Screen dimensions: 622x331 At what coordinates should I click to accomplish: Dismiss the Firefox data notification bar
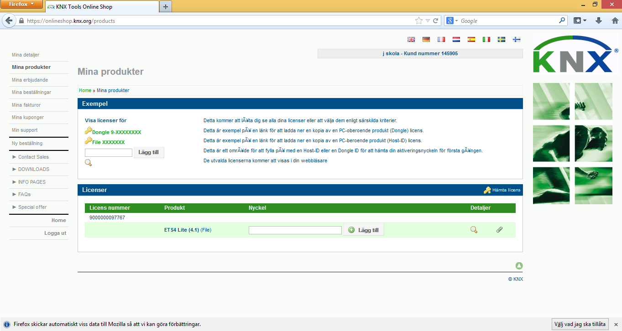pyautogui.click(x=616, y=324)
